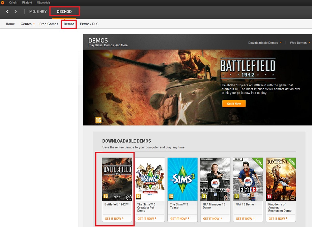This screenshot has width=312, height=227.
Task: Click the FIFA Manager 13 Demo title
Action: [214, 206]
